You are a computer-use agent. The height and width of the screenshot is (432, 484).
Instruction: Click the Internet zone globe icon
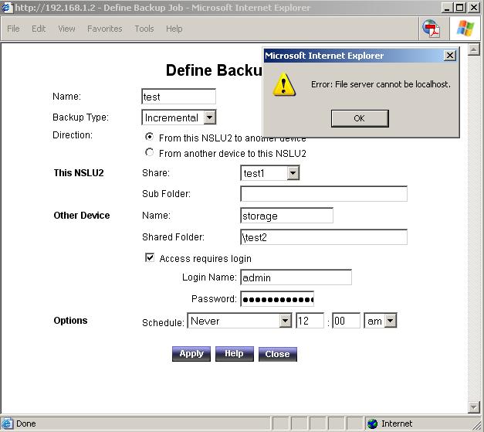tap(373, 423)
